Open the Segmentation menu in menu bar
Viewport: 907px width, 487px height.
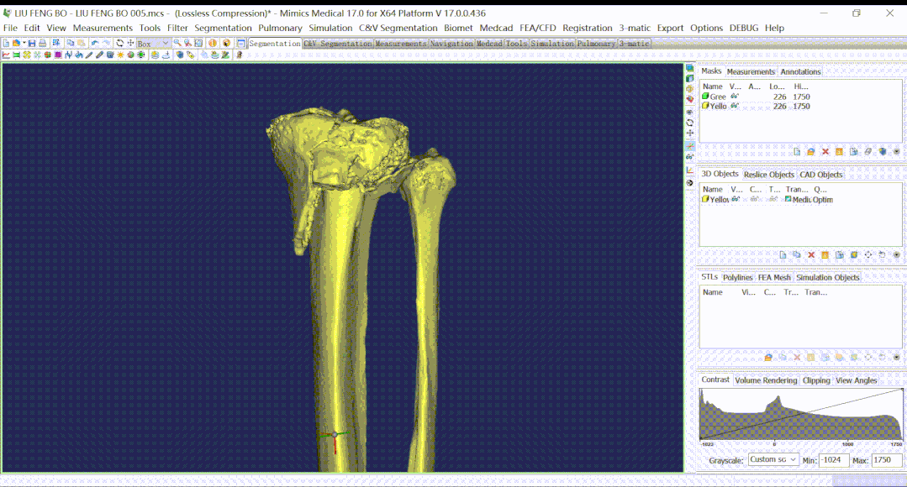[223, 28]
